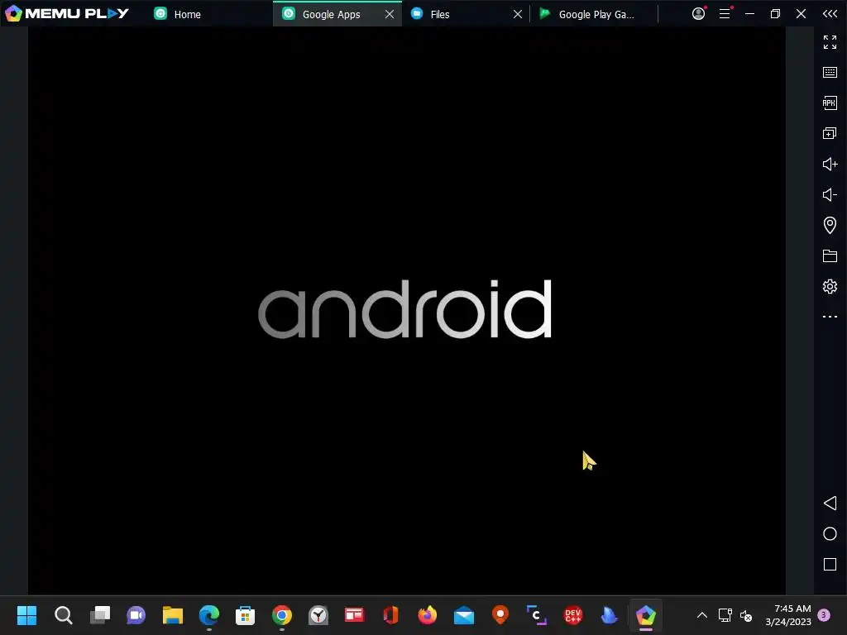Image resolution: width=847 pixels, height=635 pixels.
Task: Open the muted volume tray icon
Action: point(746,615)
